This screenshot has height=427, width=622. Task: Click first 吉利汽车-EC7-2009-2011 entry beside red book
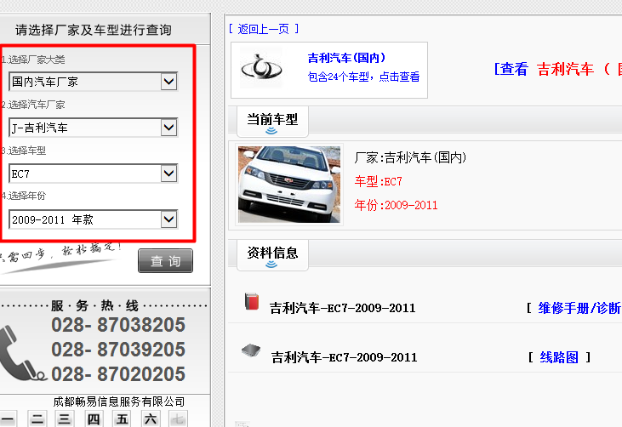[x=342, y=308]
